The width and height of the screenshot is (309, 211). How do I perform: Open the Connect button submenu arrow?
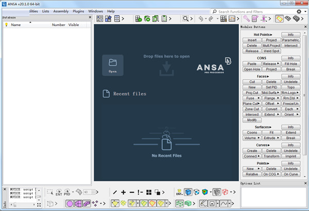click(259, 156)
